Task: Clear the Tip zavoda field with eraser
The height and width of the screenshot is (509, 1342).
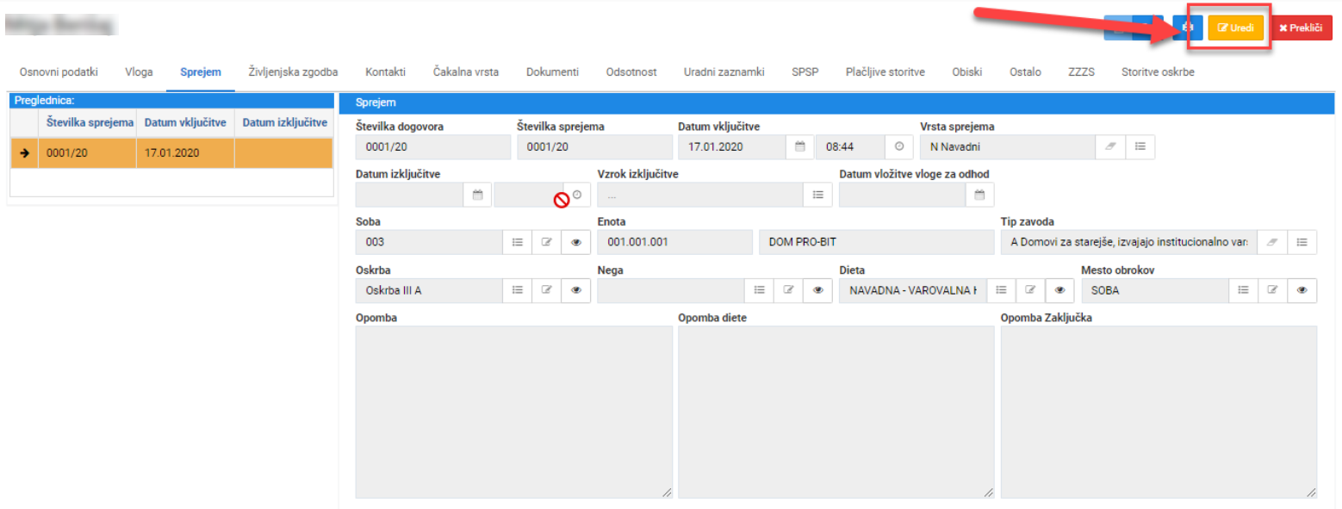Action: tap(1271, 242)
